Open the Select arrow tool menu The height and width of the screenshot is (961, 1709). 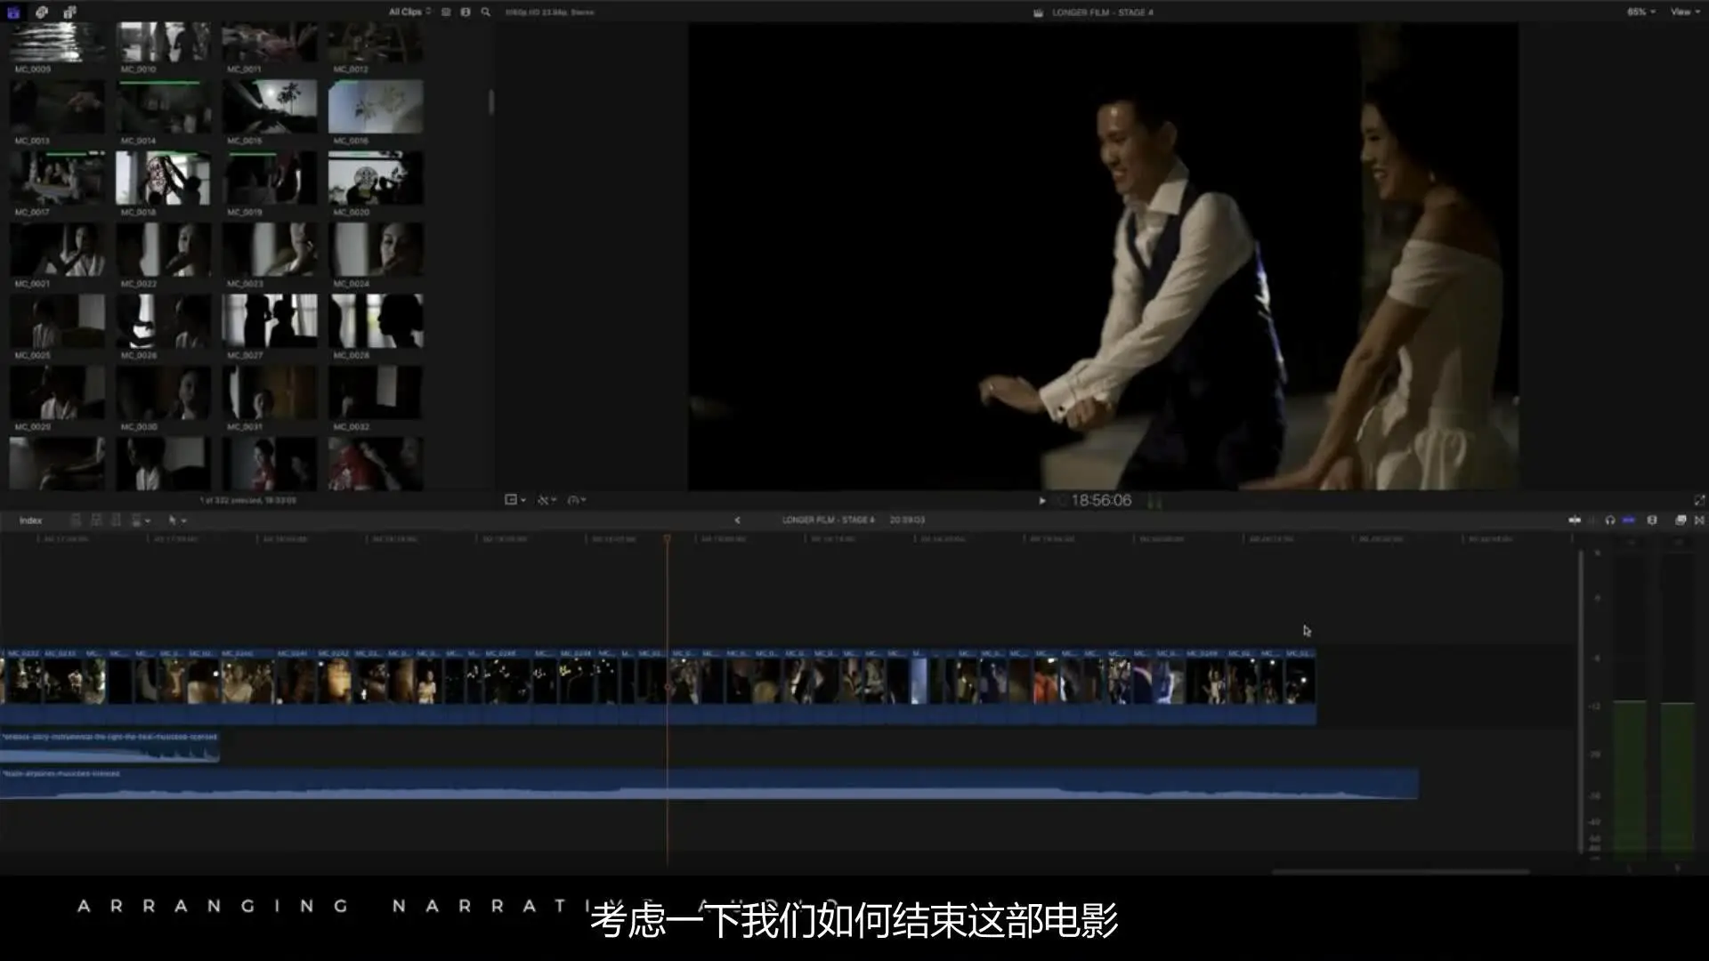(176, 521)
